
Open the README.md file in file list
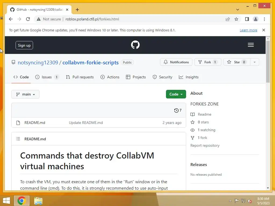pos(35,123)
